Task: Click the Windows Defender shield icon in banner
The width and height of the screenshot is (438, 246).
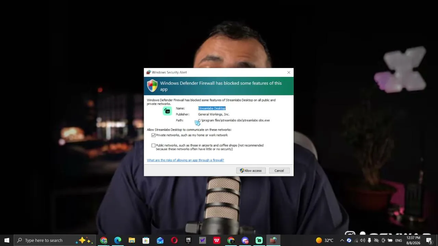Action: point(152,86)
